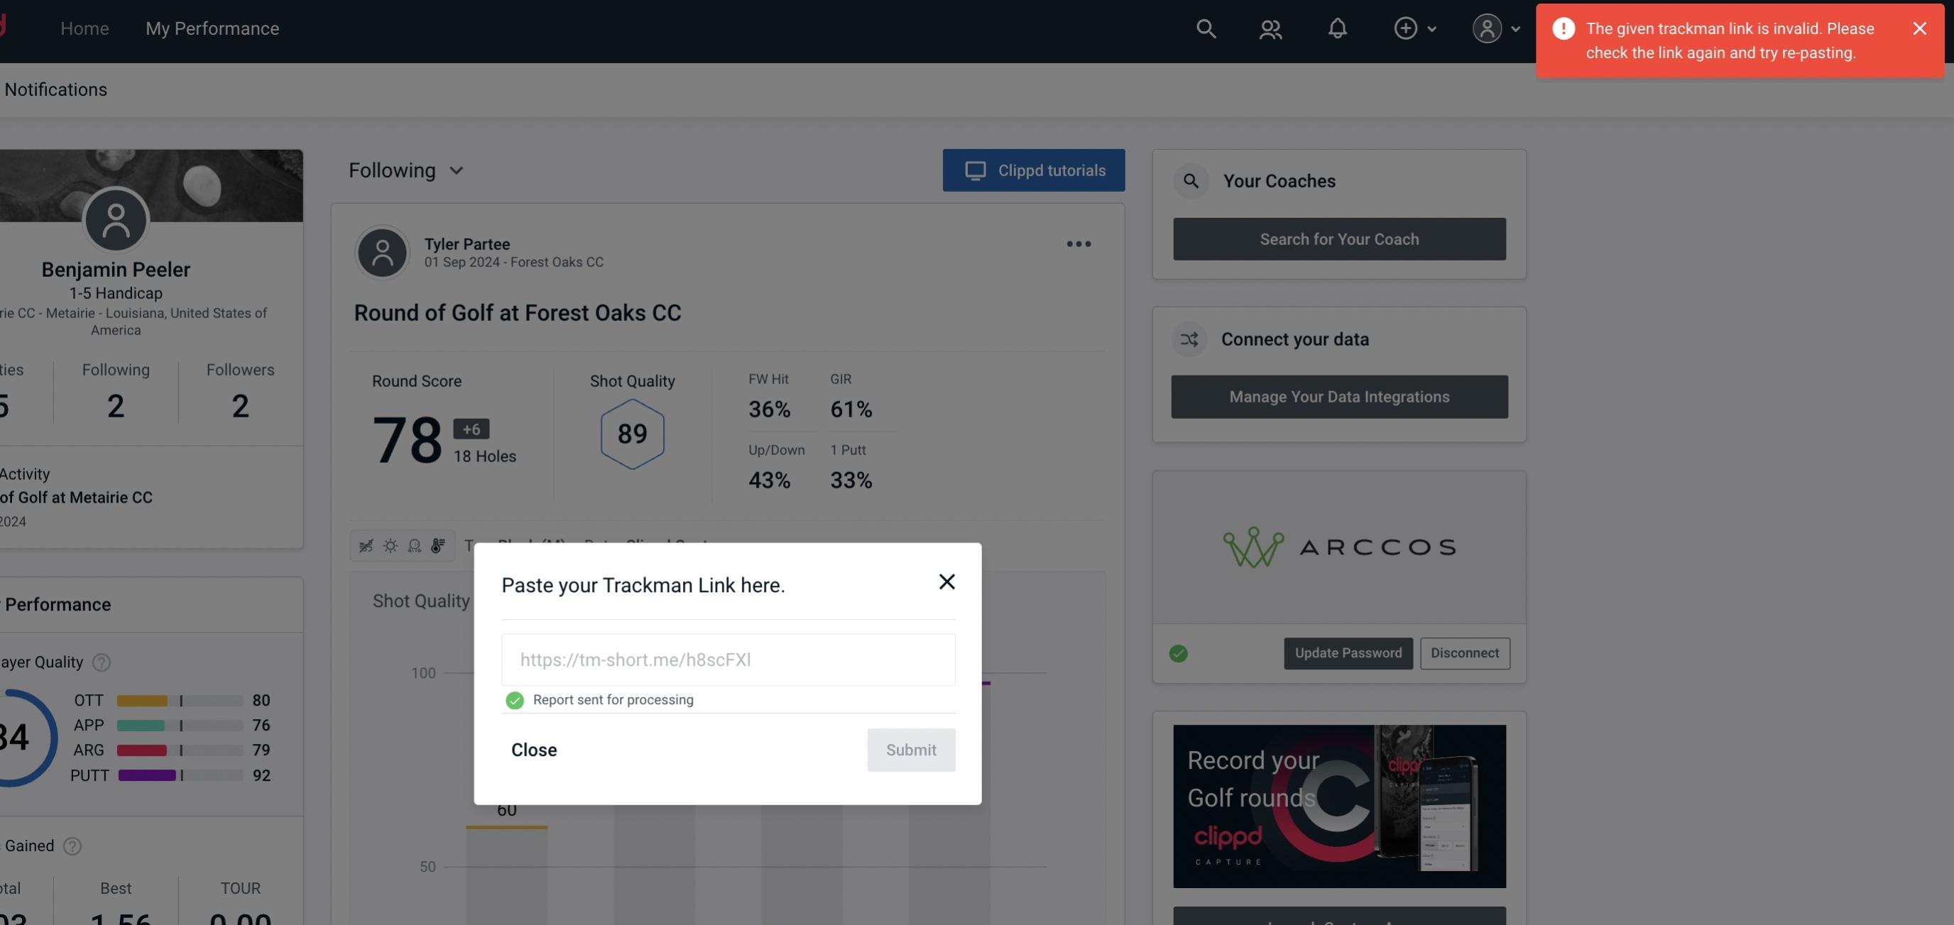This screenshot has height=925, width=1954.
Task: Click Close button on Trackman link dialog
Action: click(533, 749)
